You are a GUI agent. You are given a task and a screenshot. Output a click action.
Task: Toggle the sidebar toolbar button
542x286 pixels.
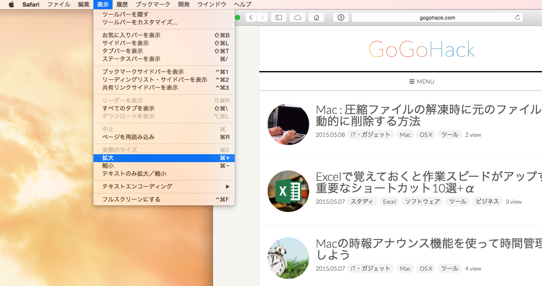tap(279, 17)
